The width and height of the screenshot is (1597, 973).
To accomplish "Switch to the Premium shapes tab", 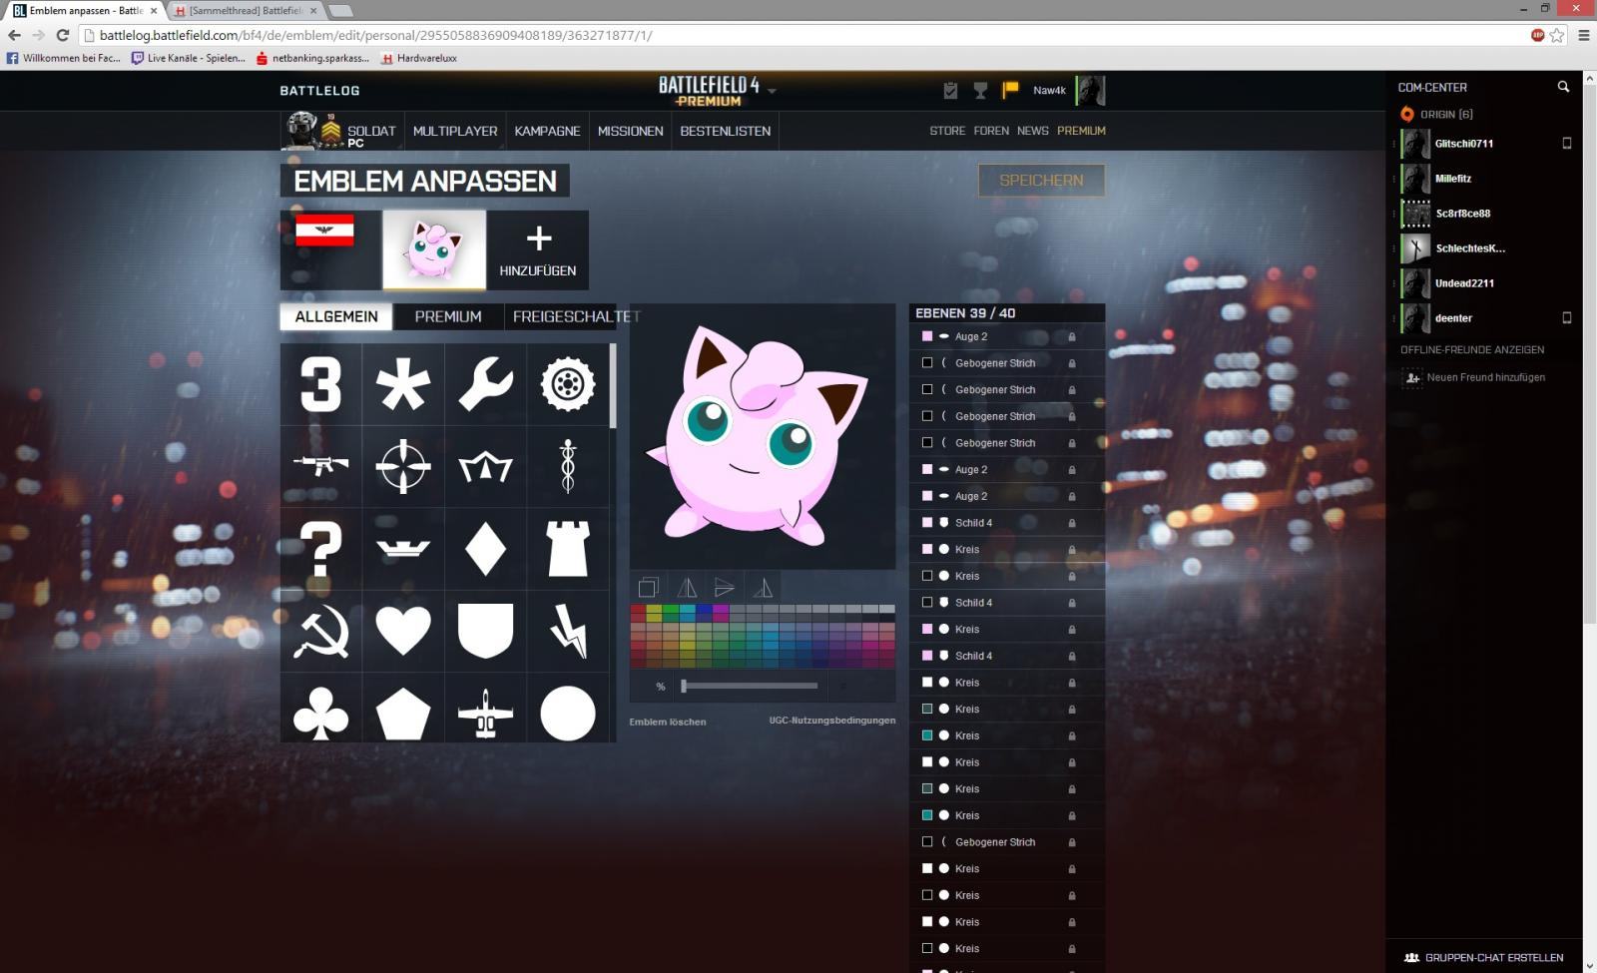I will coord(448,316).
